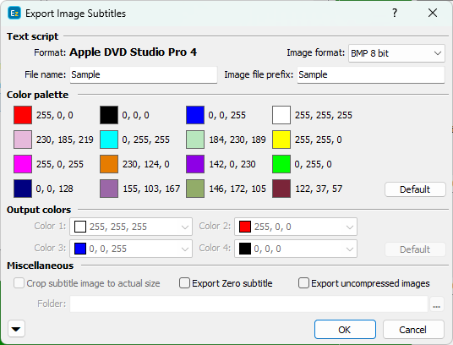Click the File name input field
Image resolution: width=453 pixels, height=345 pixels.
tap(144, 75)
